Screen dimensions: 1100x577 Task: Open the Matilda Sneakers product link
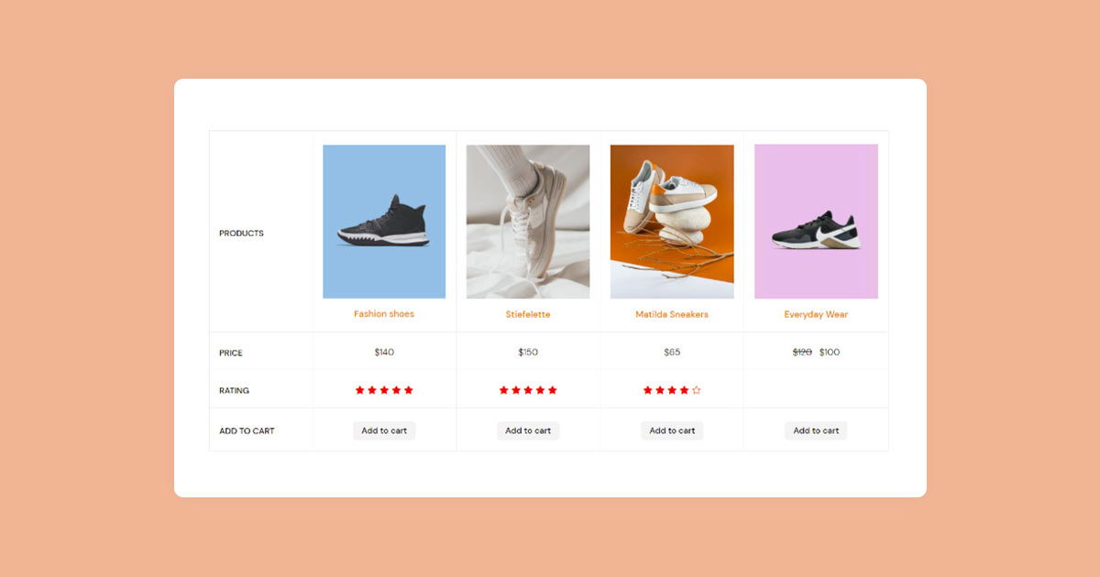point(672,314)
